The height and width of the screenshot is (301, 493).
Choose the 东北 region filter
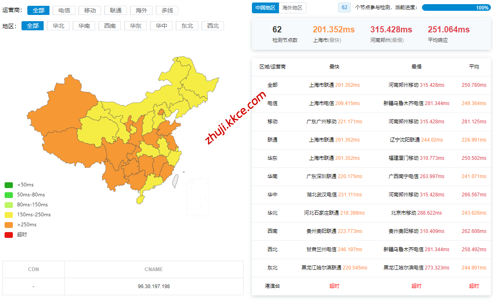(187, 26)
